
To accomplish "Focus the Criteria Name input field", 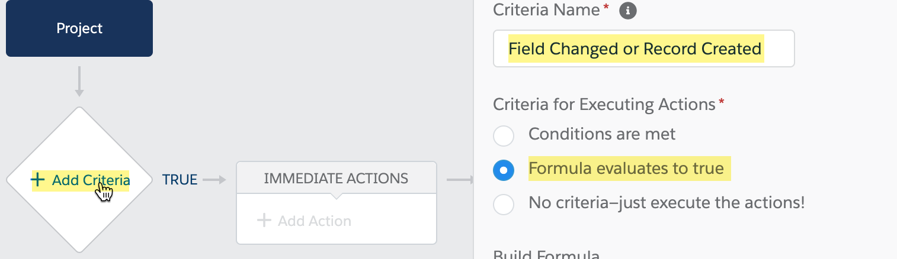I will pos(643,48).
